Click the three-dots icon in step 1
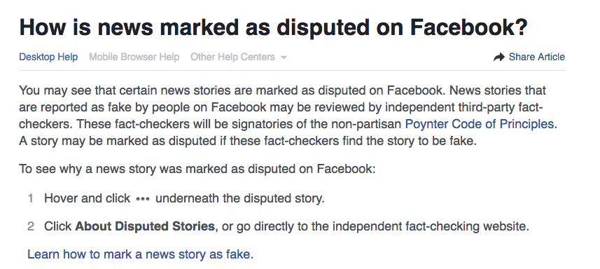 pyautogui.click(x=143, y=200)
